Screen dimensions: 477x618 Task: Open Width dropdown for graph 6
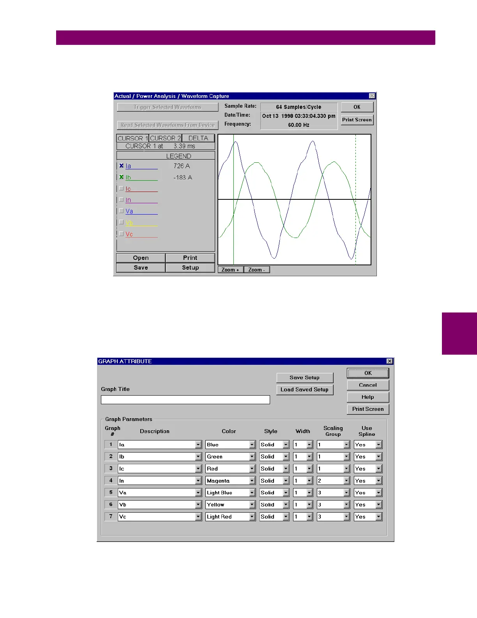(309, 504)
